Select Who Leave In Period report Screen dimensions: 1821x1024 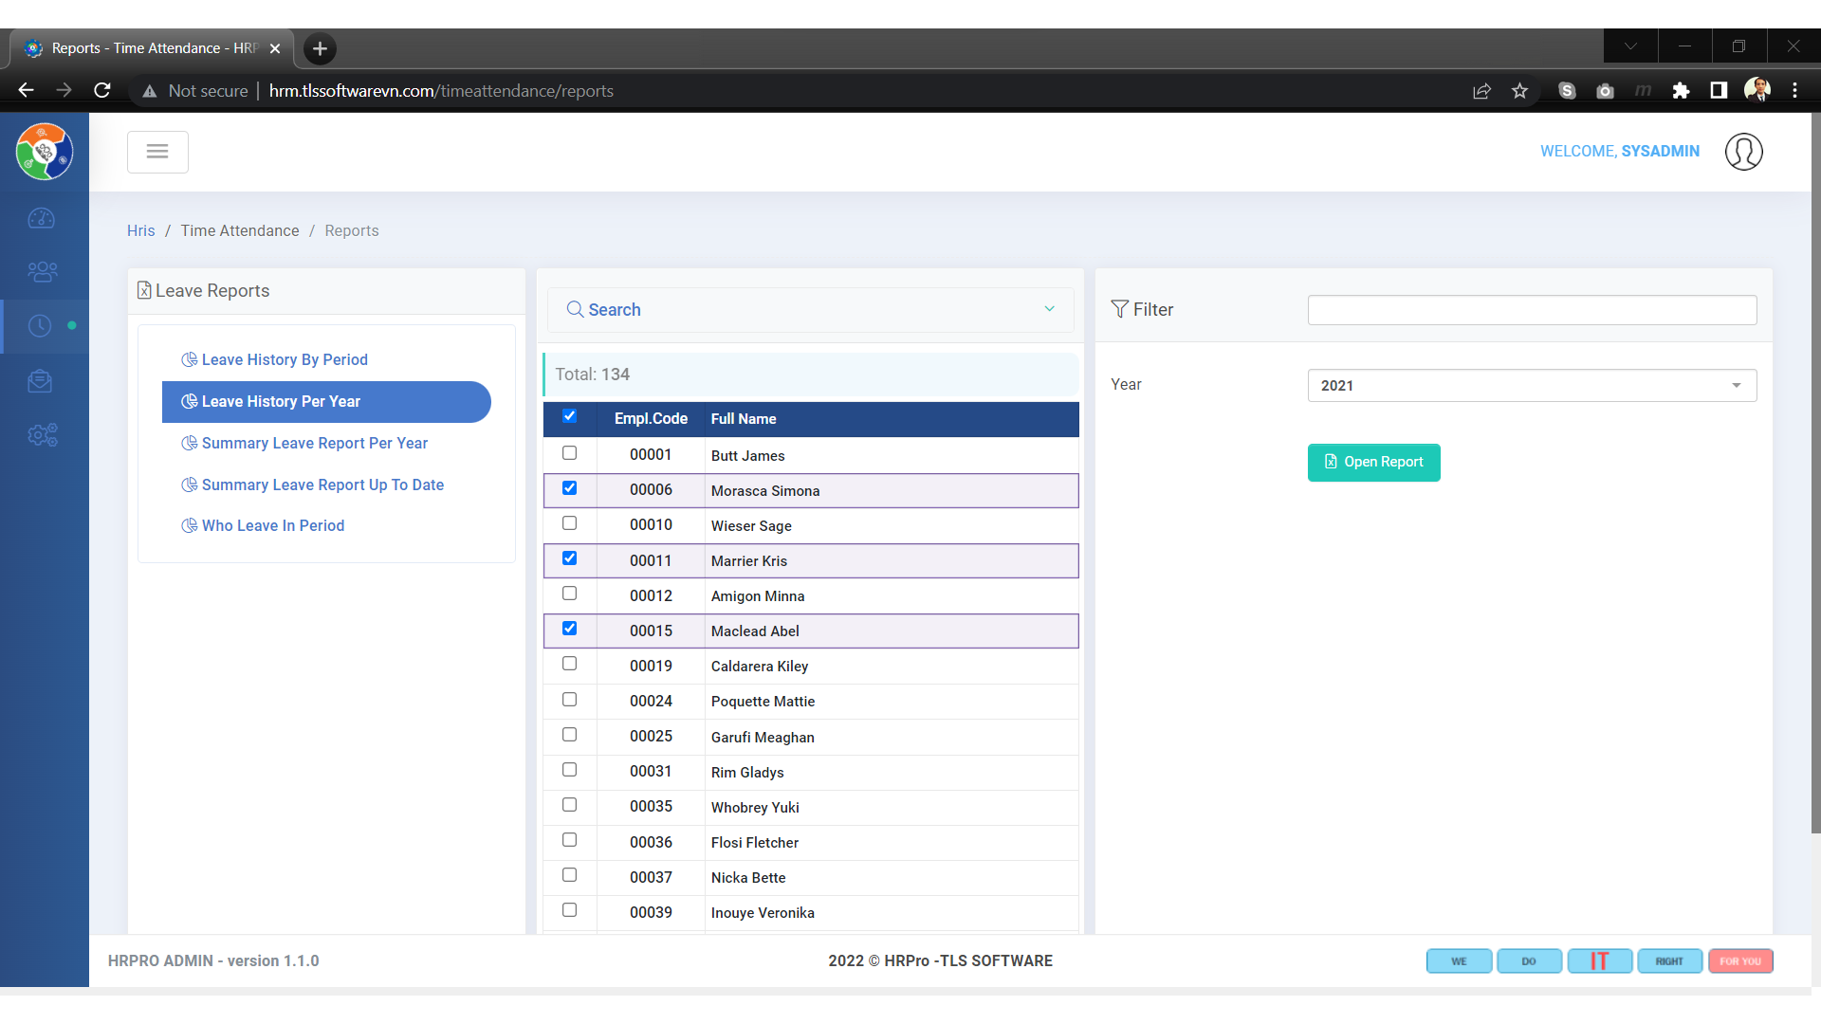(x=272, y=525)
